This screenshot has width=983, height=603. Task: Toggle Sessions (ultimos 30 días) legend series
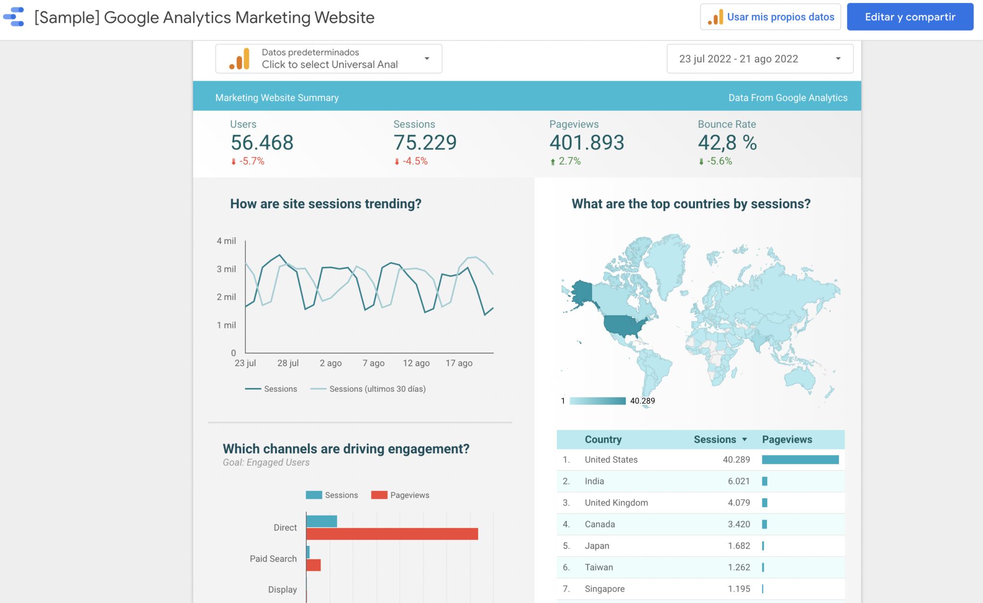pyautogui.click(x=369, y=389)
